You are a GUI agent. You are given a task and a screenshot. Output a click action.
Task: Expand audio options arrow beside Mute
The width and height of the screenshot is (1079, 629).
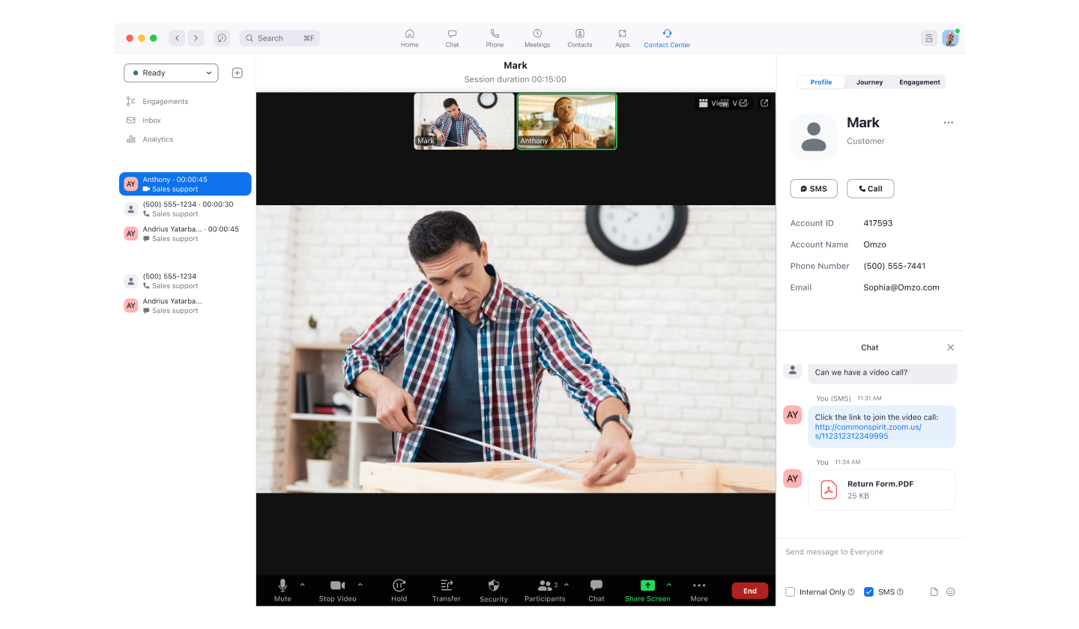303,585
